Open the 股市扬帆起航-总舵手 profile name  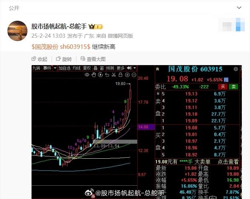click(x=59, y=26)
